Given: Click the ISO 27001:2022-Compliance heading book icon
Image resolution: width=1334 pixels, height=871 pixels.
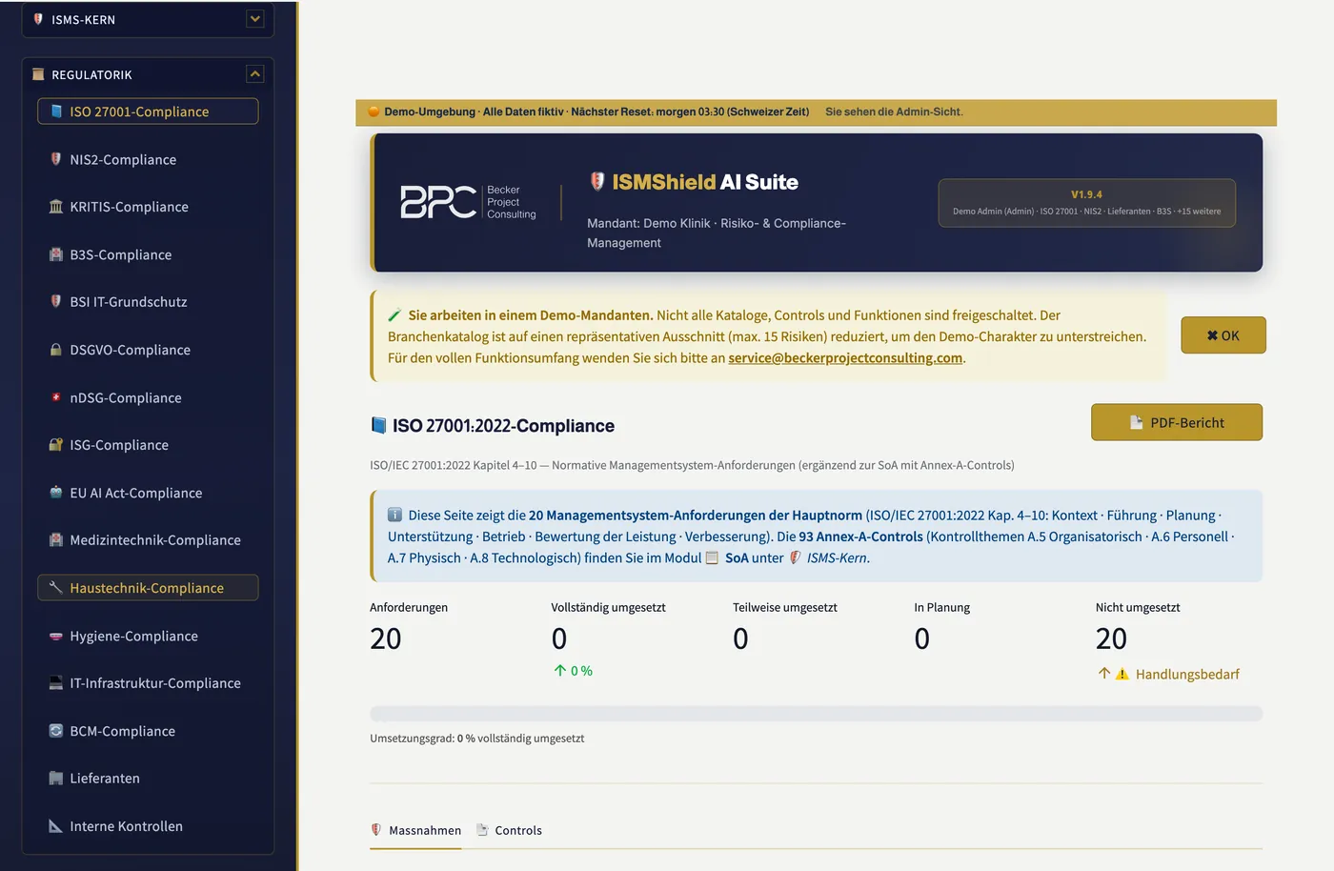Looking at the screenshot, I should tap(378, 425).
